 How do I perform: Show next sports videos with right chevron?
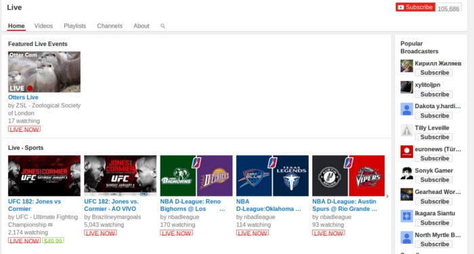tap(387, 196)
